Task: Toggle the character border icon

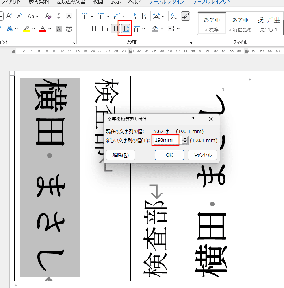Action: [69, 16]
